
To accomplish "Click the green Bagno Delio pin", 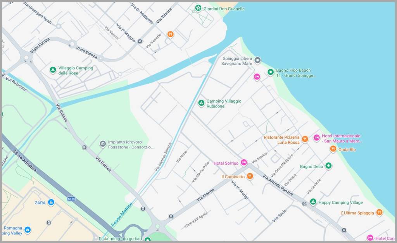I will (x=328, y=166).
